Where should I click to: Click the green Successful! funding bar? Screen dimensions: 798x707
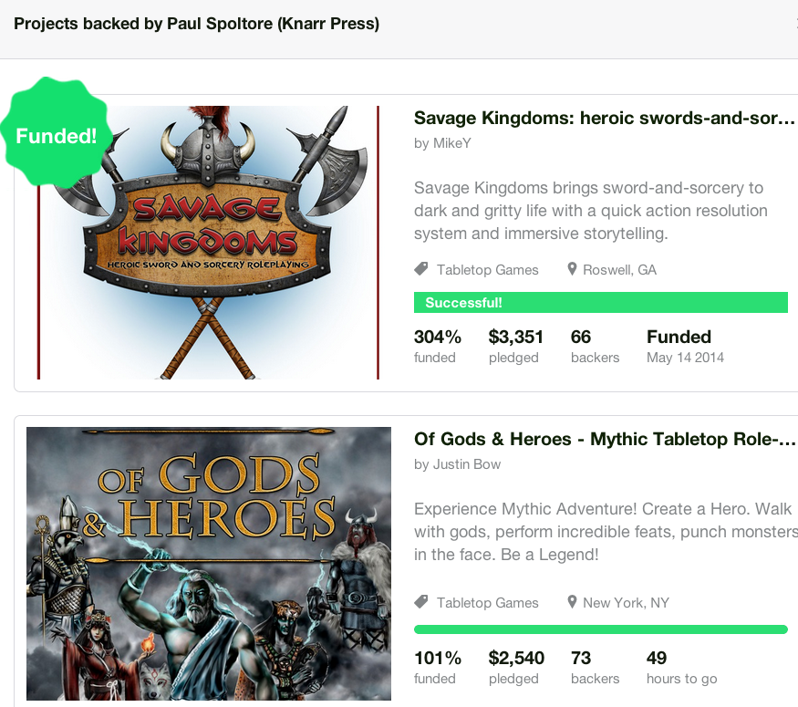(x=600, y=302)
